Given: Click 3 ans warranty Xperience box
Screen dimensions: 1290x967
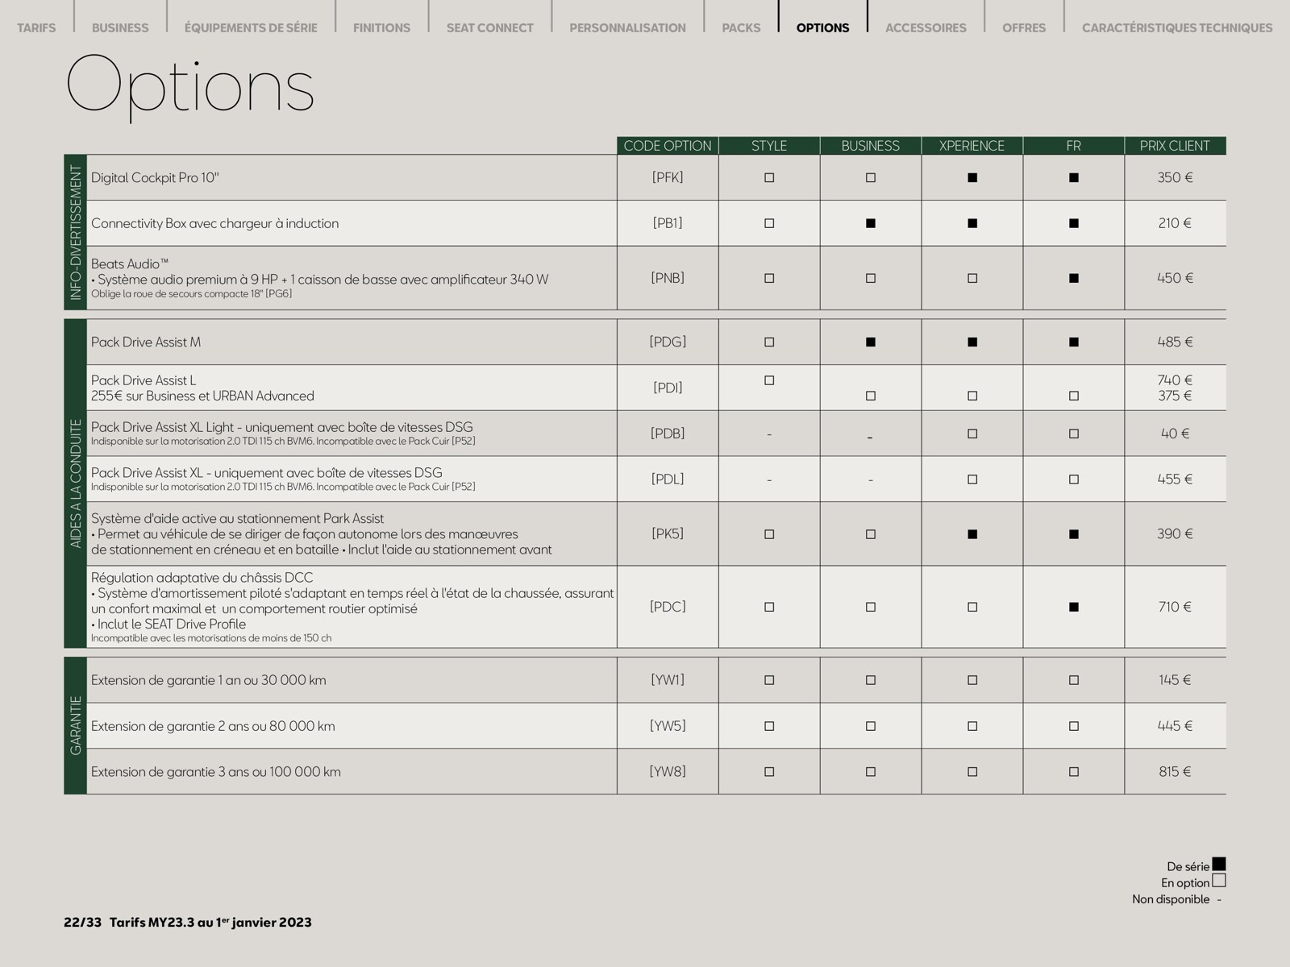Looking at the screenshot, I should coord(972,772).
